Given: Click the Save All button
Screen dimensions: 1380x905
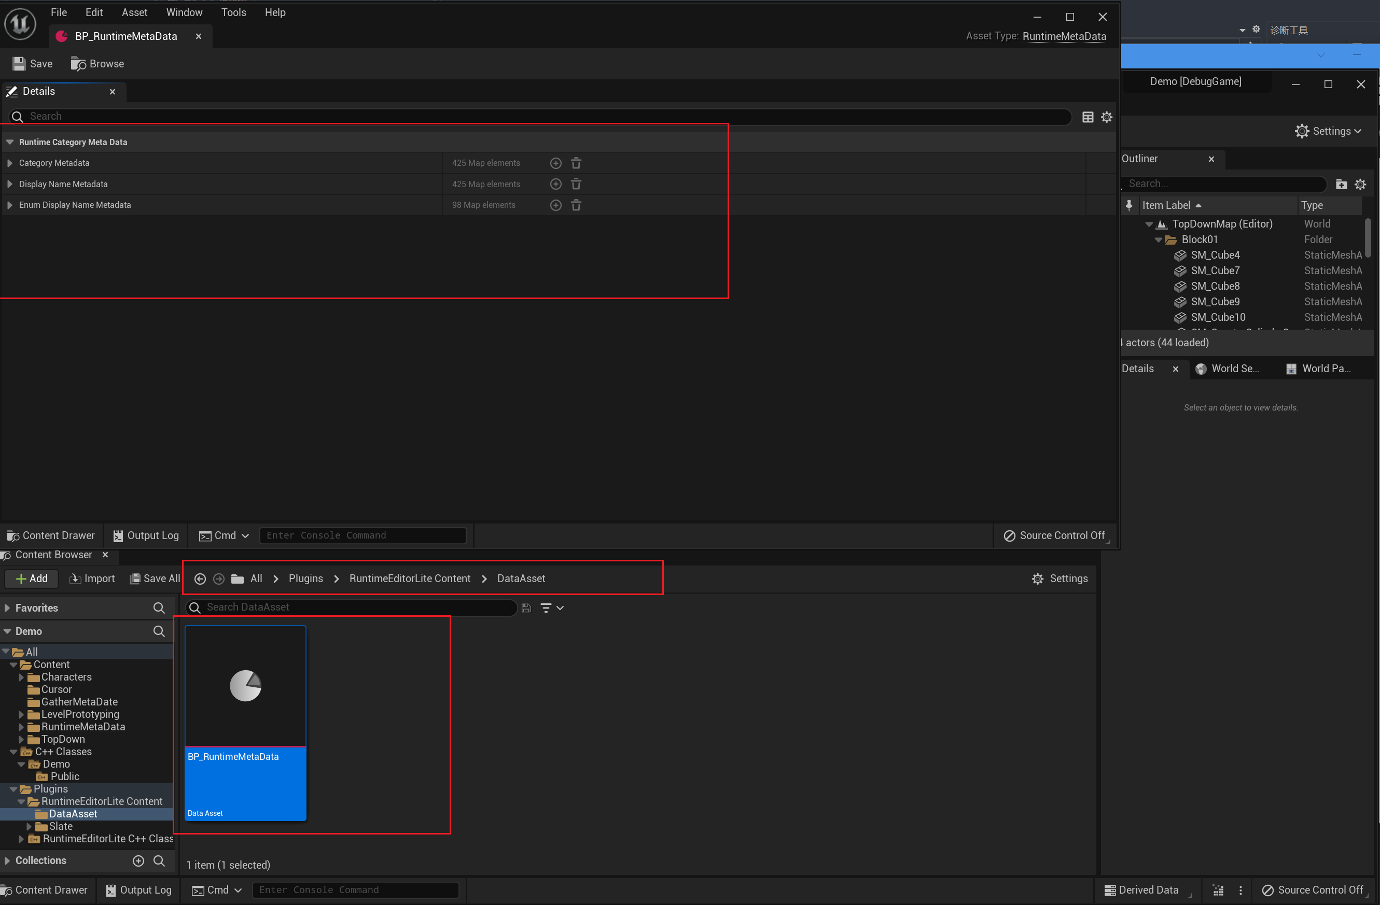Looking at the screenshot, I should pyautogui.click(x=154, y=578).
